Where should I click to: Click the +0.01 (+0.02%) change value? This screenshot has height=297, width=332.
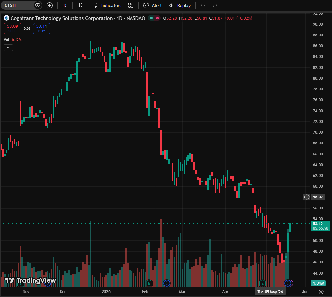point(238,18)
